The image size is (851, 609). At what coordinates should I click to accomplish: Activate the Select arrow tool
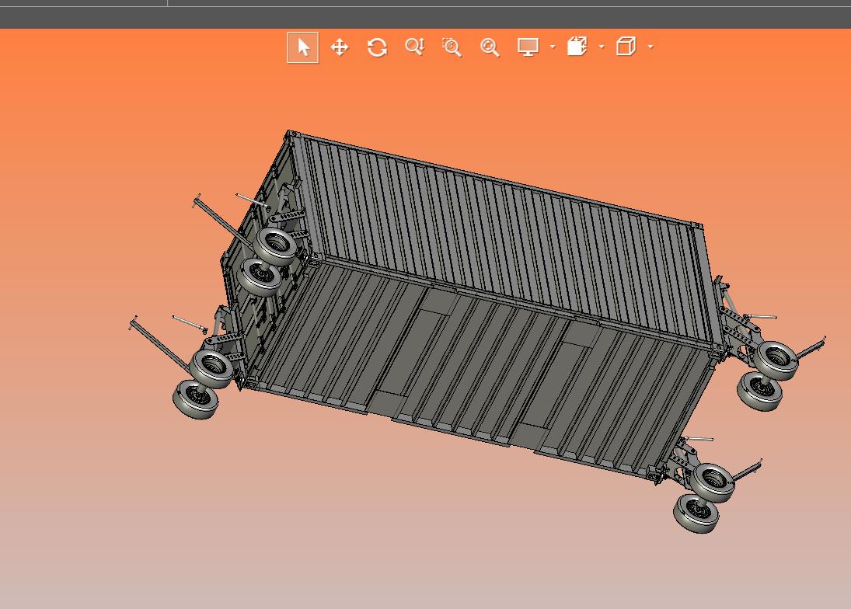[303, 47]
